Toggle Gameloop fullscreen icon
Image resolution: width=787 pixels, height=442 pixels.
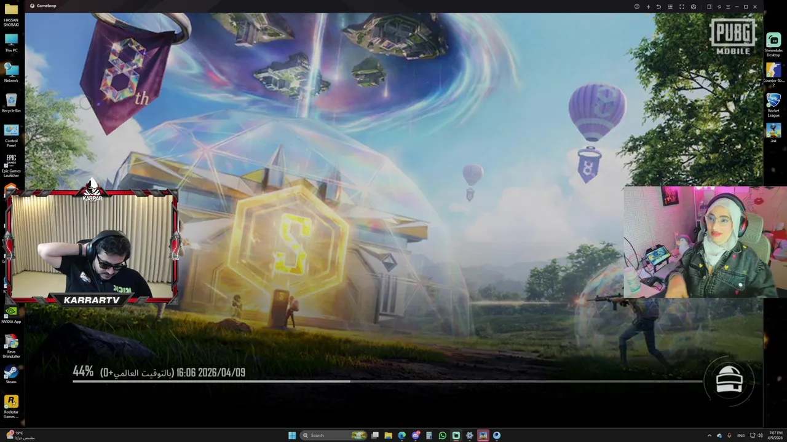[682, 7]
